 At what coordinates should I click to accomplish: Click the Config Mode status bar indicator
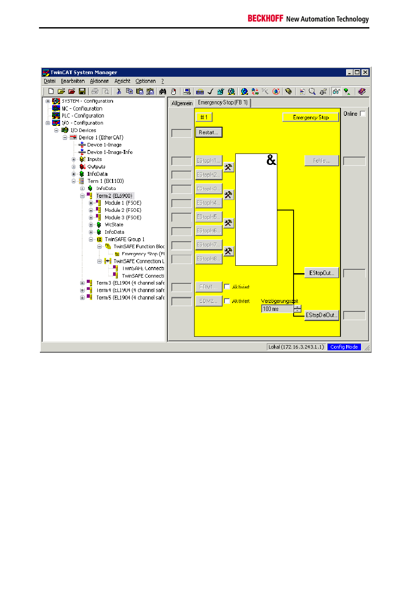(x=344, y=347)
